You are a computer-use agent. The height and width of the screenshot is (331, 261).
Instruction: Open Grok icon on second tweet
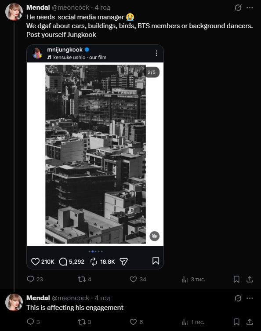pyautogui.click(x=238, y=298)
